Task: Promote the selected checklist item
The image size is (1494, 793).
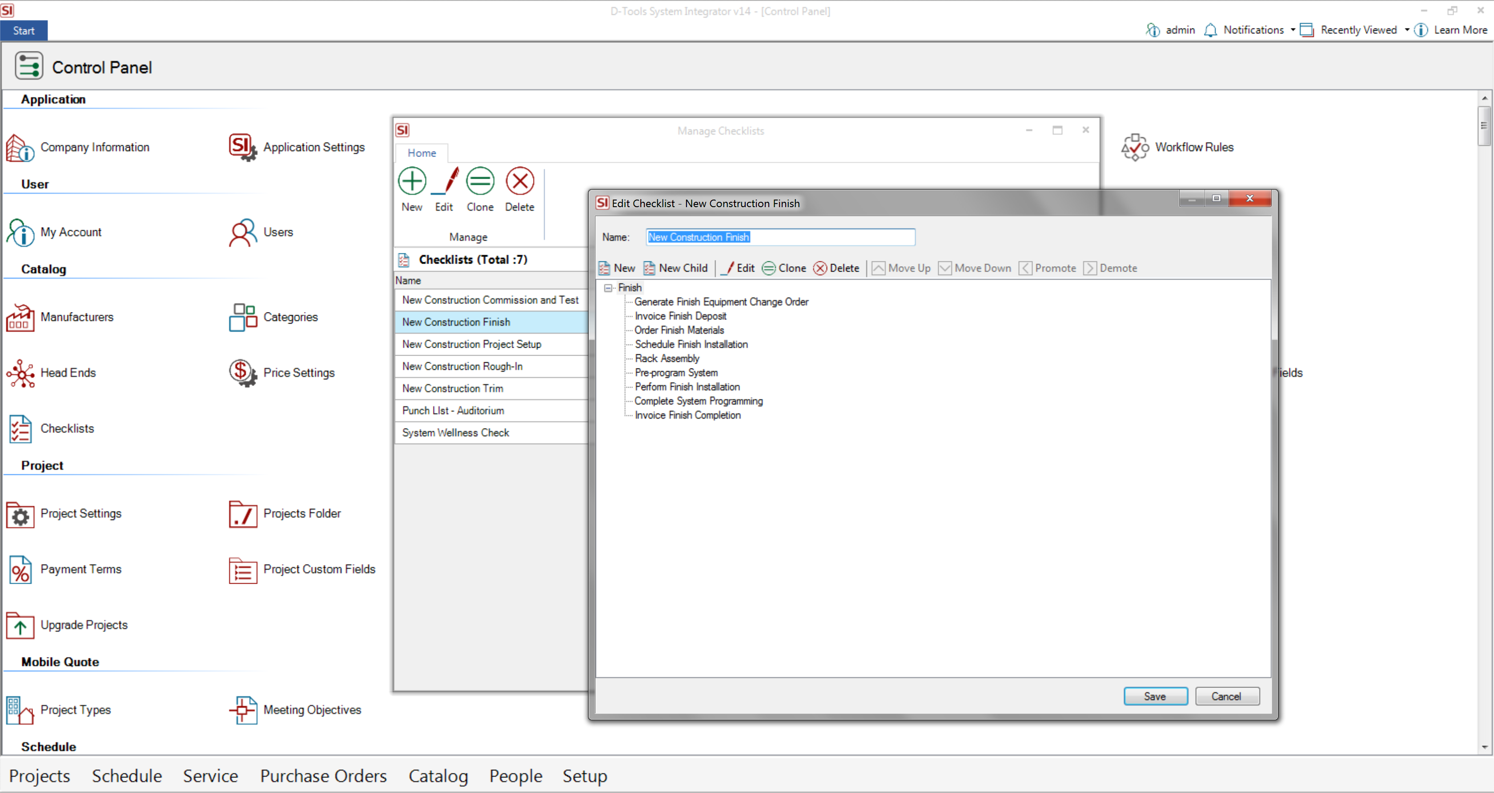Action: point(1048,268)
